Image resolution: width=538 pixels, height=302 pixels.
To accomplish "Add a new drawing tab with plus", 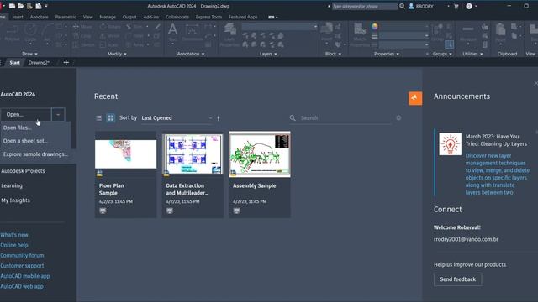I will pos(66,62).
